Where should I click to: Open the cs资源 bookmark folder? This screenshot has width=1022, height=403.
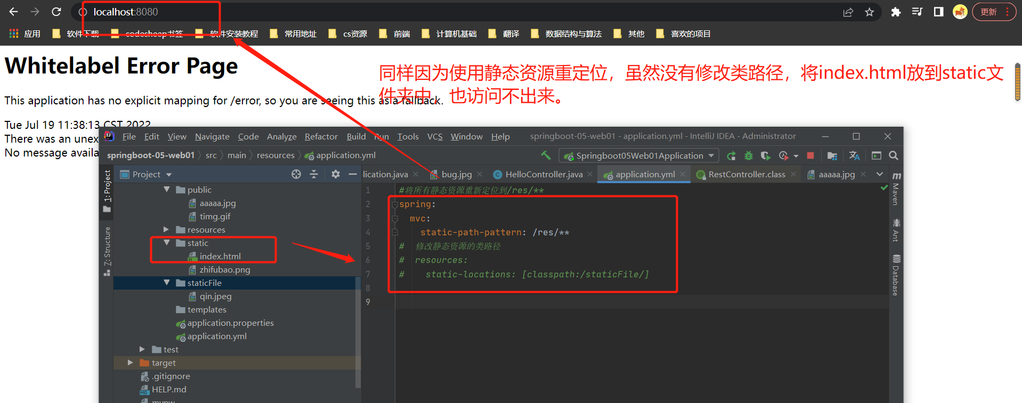(348, 34)
